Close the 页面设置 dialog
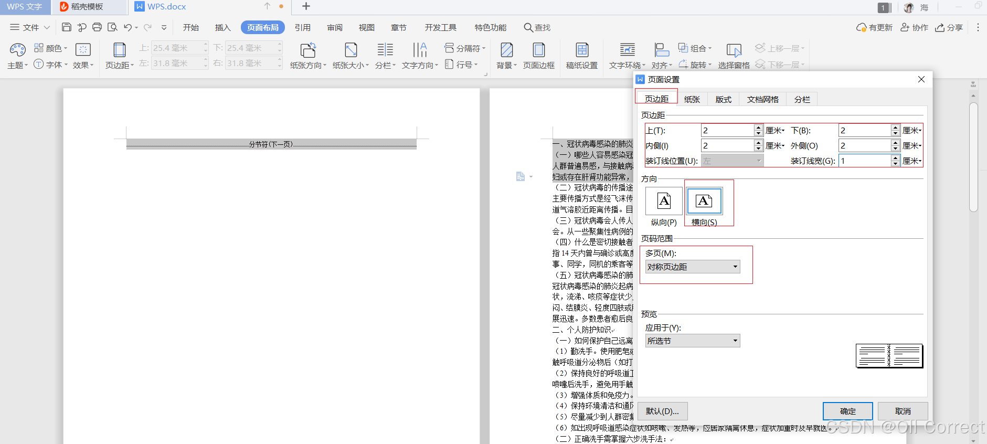The image size is (987, 444). 921,79
